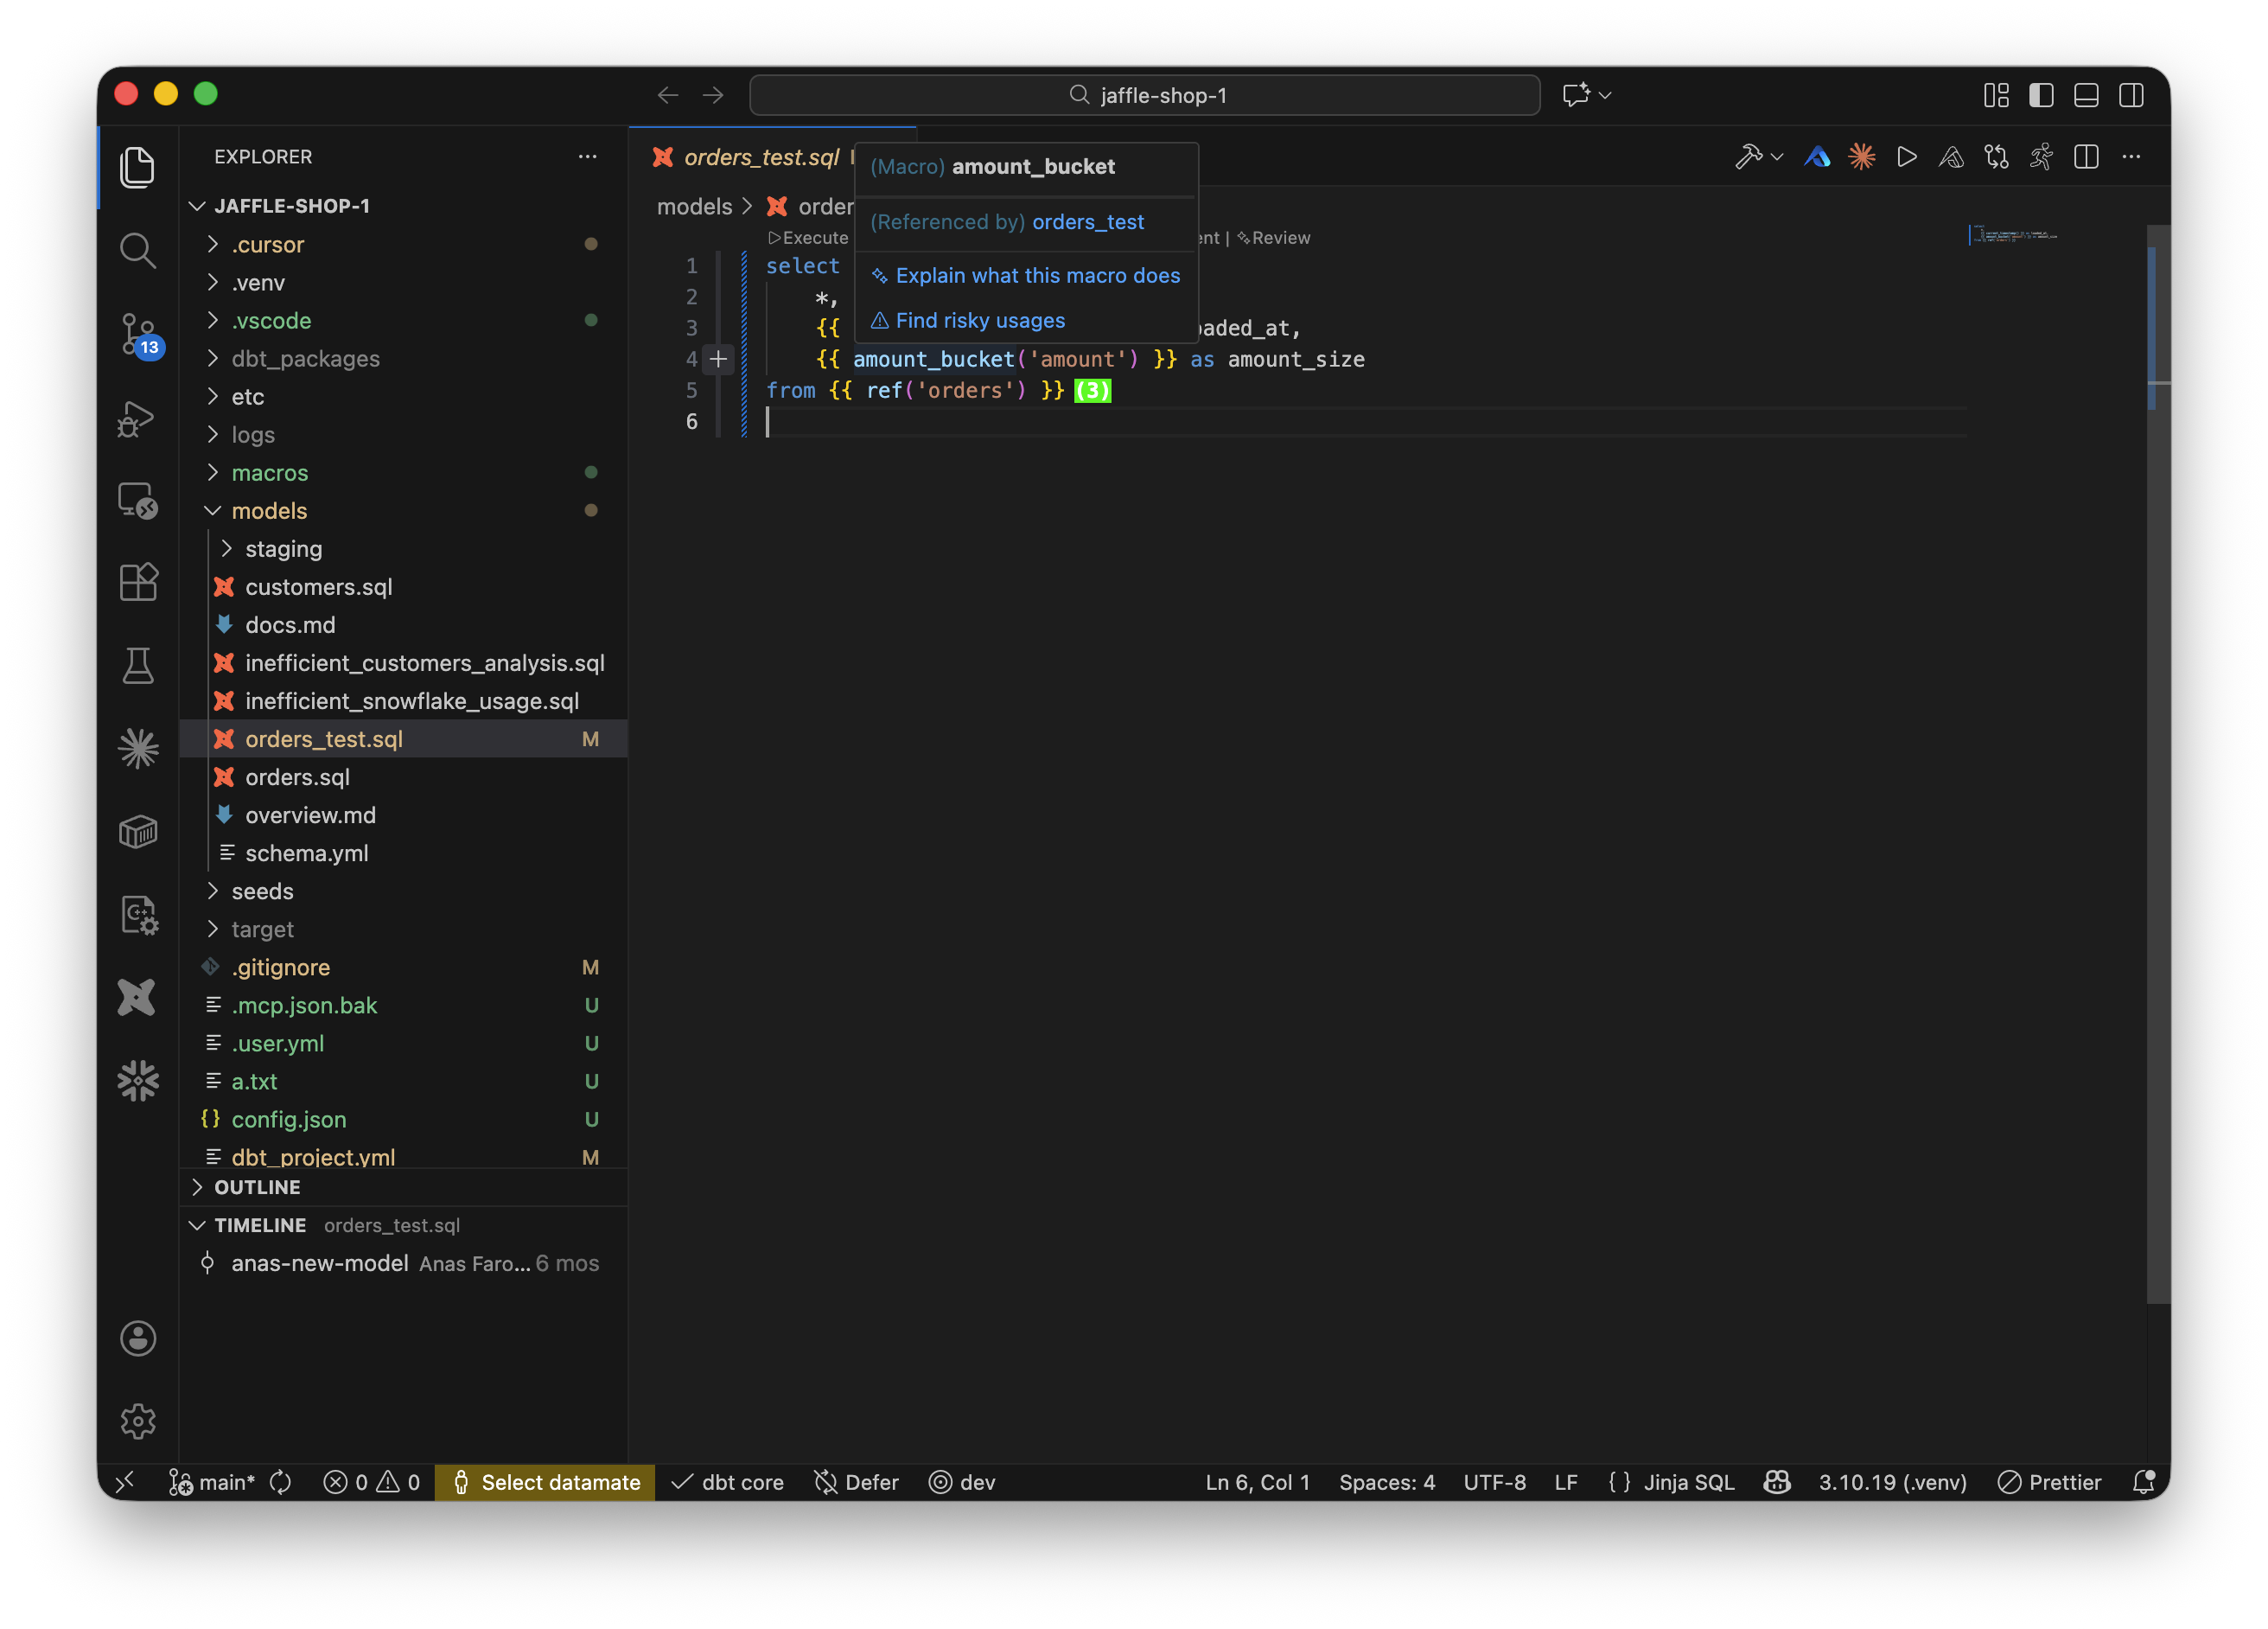Toggle the Primary Side Bar layout button
Viewport: 2268px width, 1629px height.
pyautogui.click(x=2041, y=95)
